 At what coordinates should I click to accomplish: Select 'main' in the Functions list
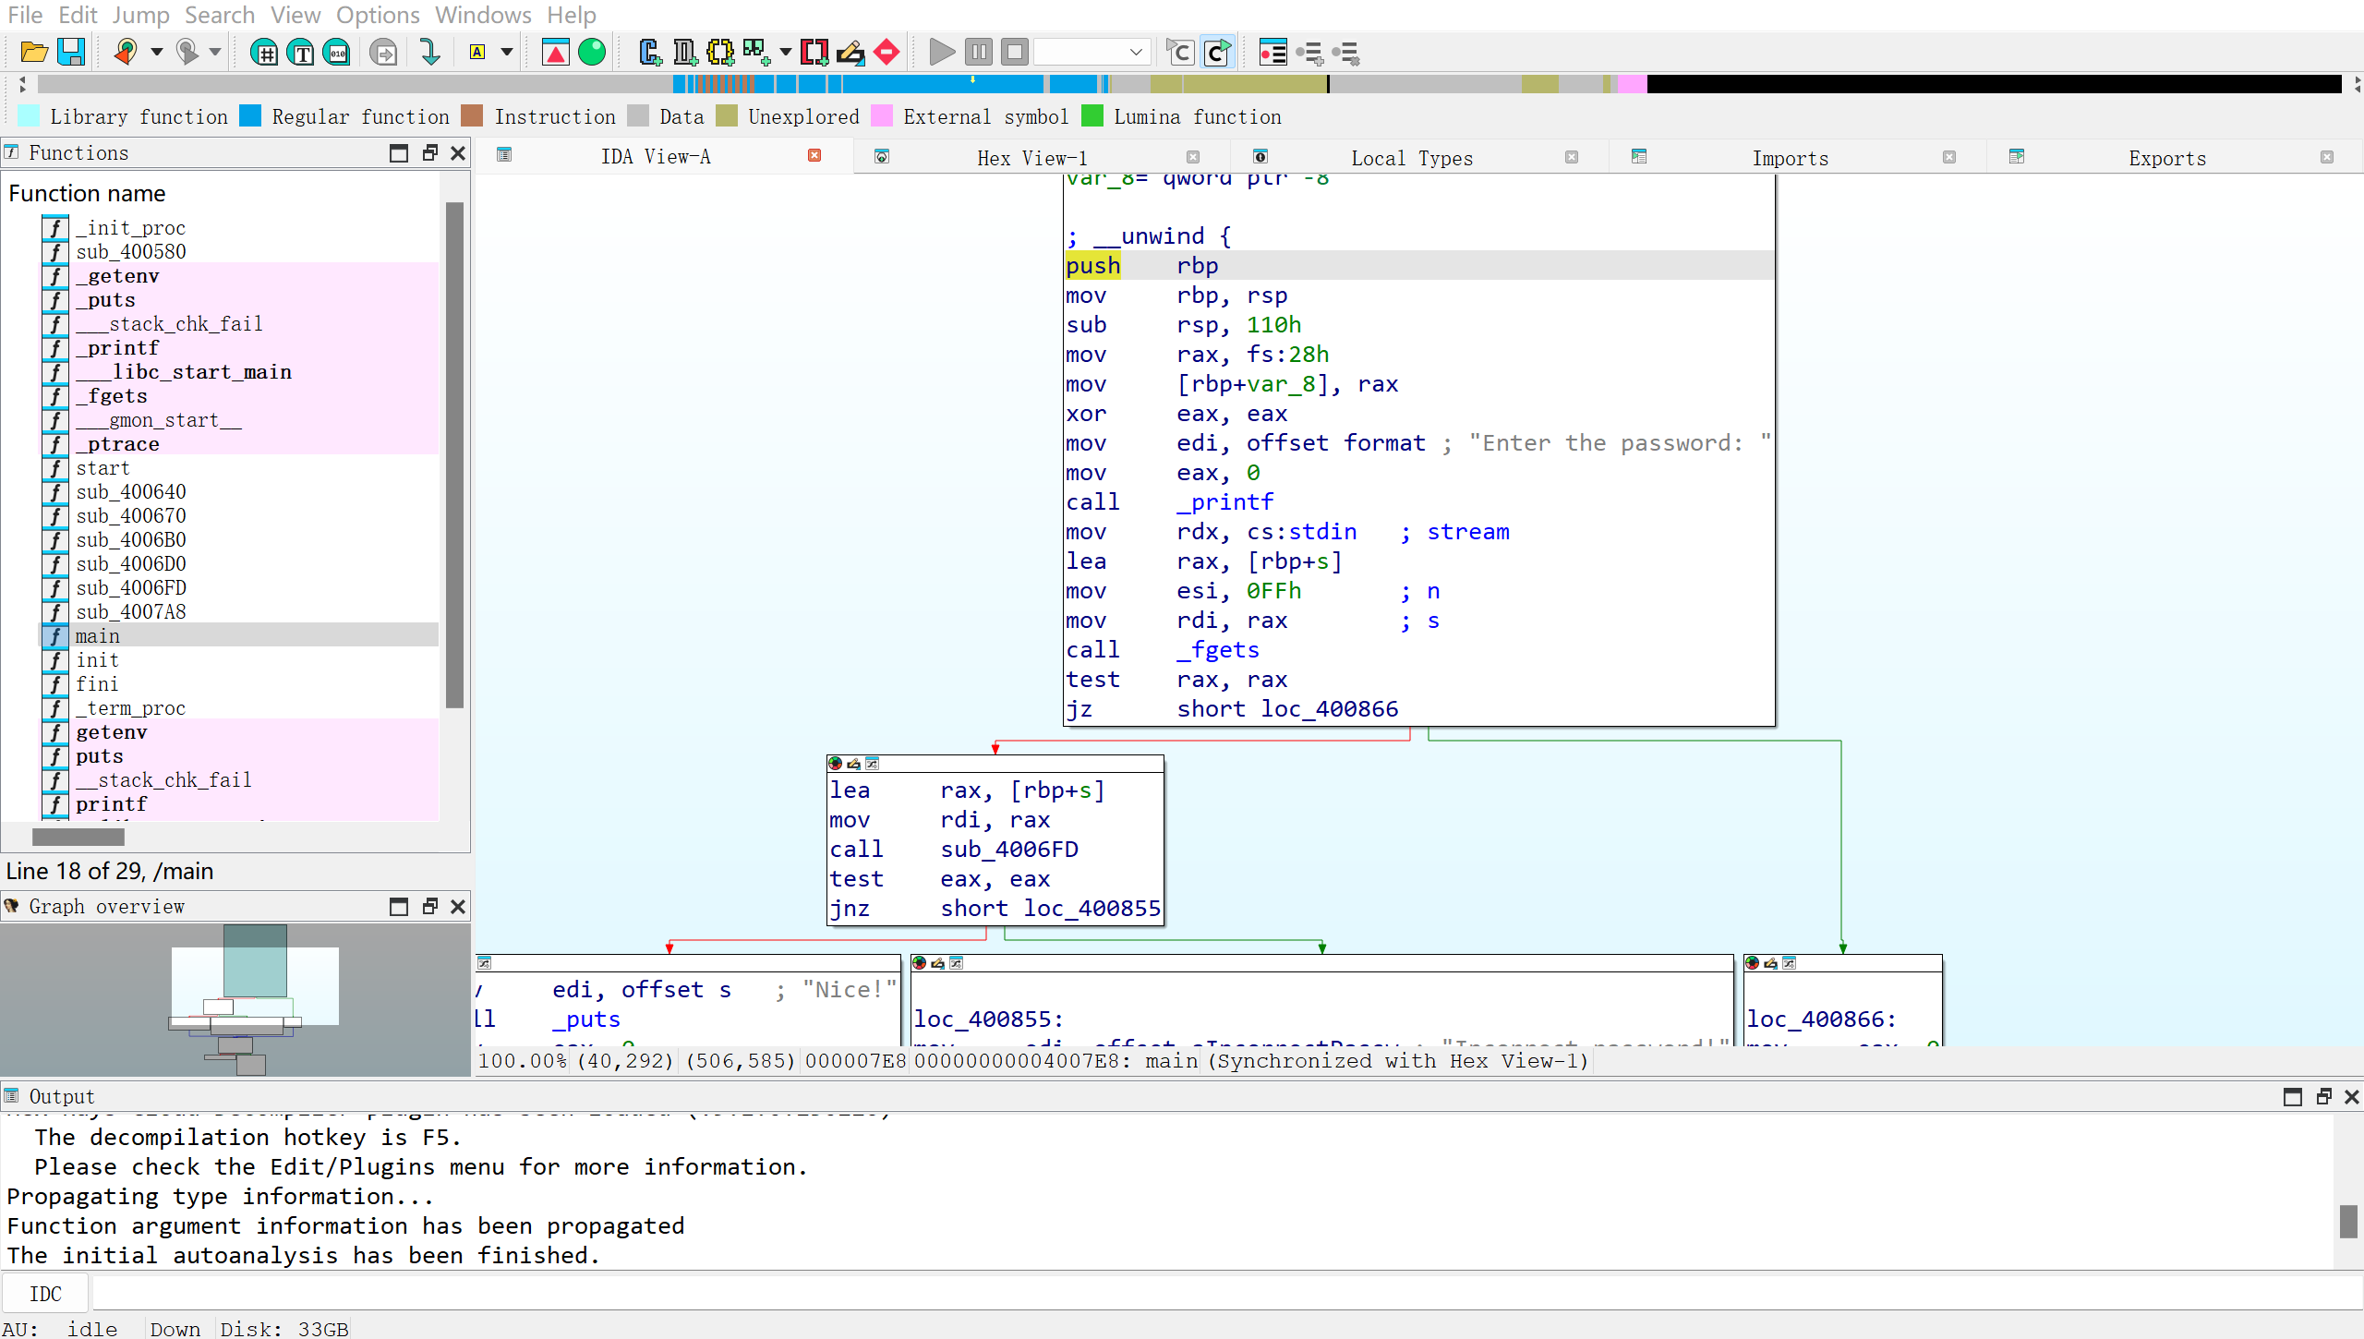[98, 635]
